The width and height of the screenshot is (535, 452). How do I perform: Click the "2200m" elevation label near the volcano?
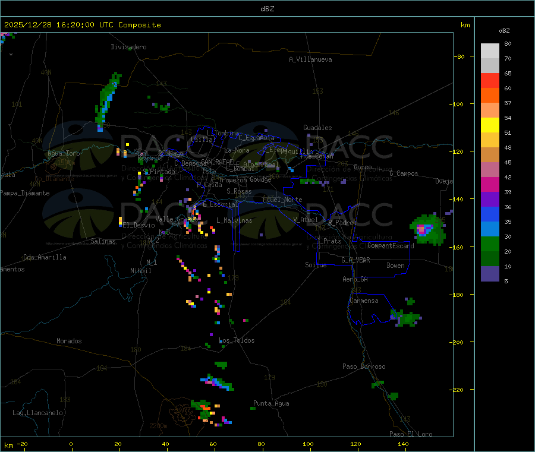(158, 426)
